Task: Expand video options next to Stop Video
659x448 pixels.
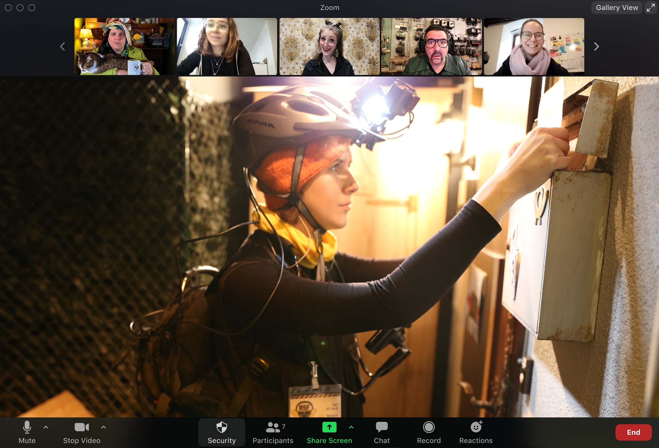Action: [104, 427]
